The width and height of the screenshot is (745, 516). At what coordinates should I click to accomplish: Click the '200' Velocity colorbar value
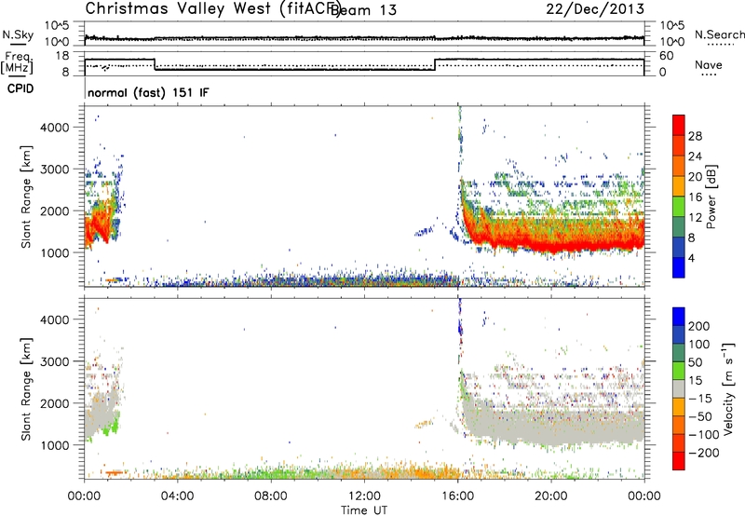[699, 326]
